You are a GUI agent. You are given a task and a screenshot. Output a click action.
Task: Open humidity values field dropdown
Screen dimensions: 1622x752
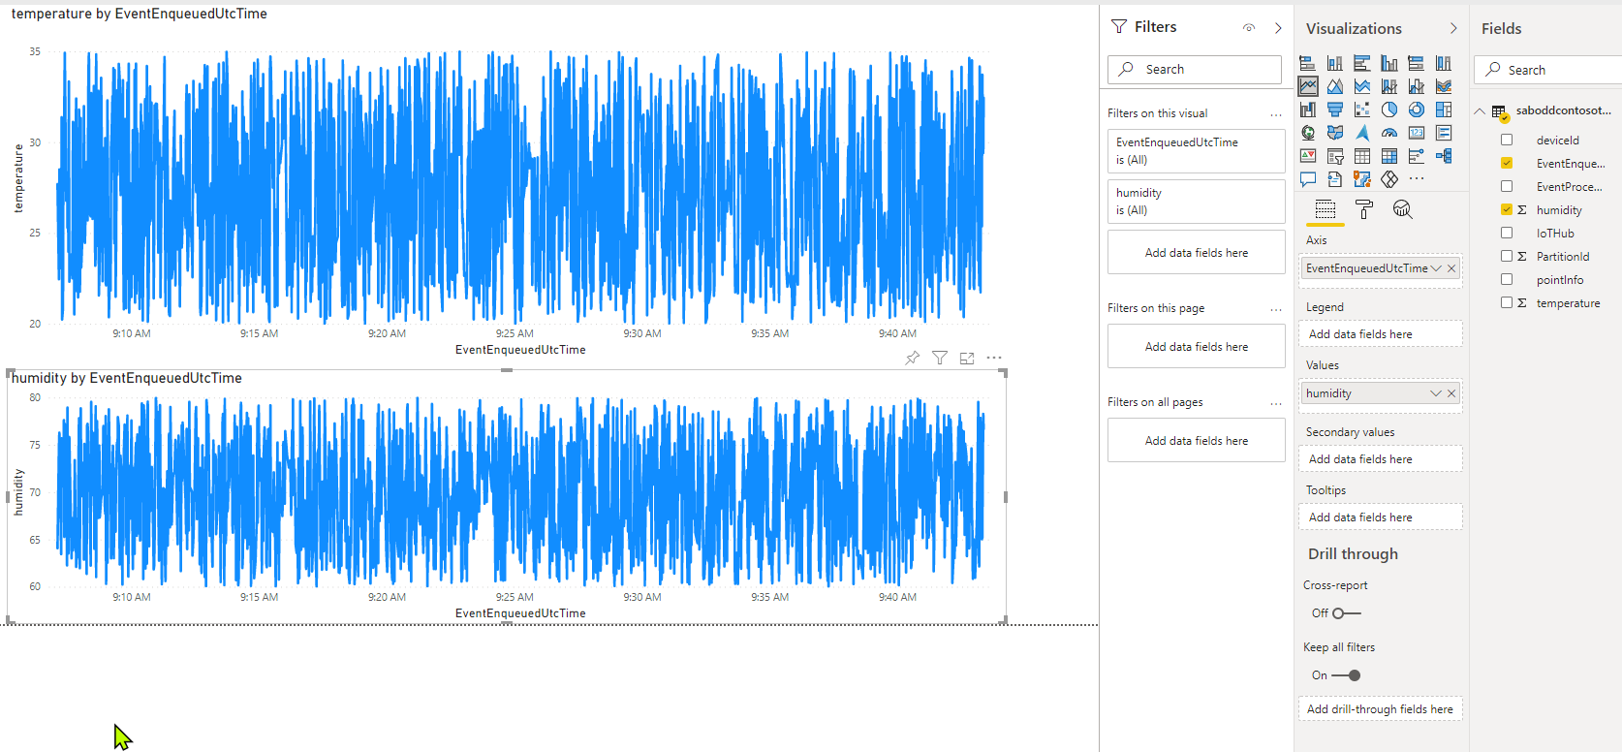(x=1436, y=393)
